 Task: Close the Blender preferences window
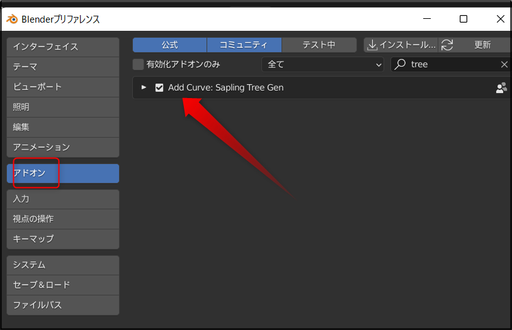tap(500, 19)
